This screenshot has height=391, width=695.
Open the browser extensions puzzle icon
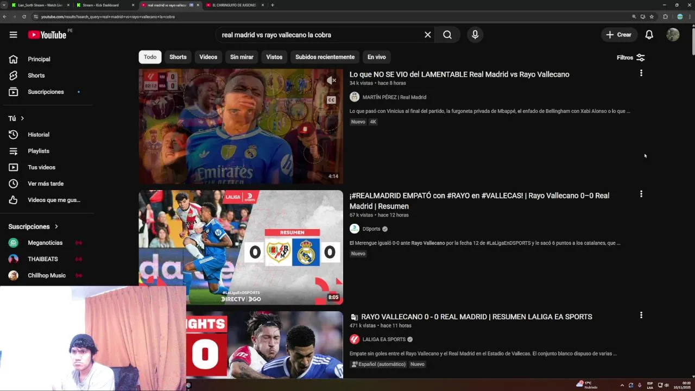coord(665,17)
